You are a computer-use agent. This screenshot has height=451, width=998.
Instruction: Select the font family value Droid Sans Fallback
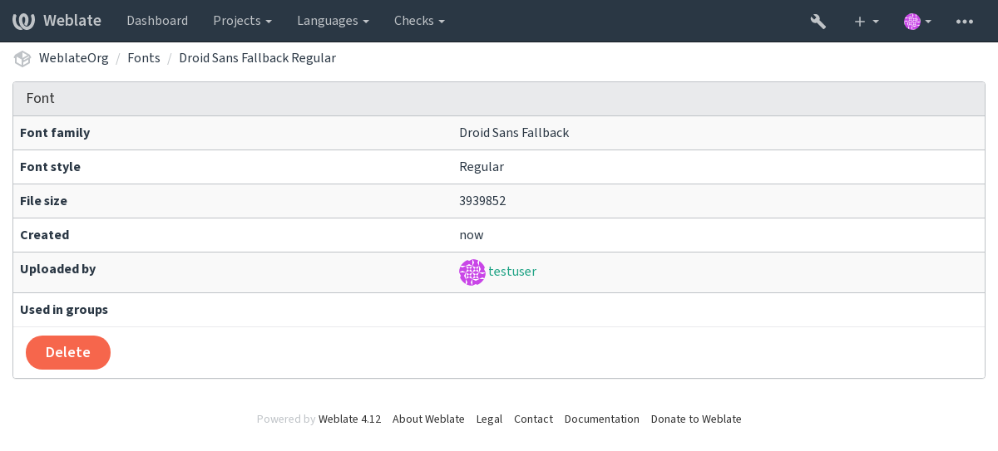(514, 133)
